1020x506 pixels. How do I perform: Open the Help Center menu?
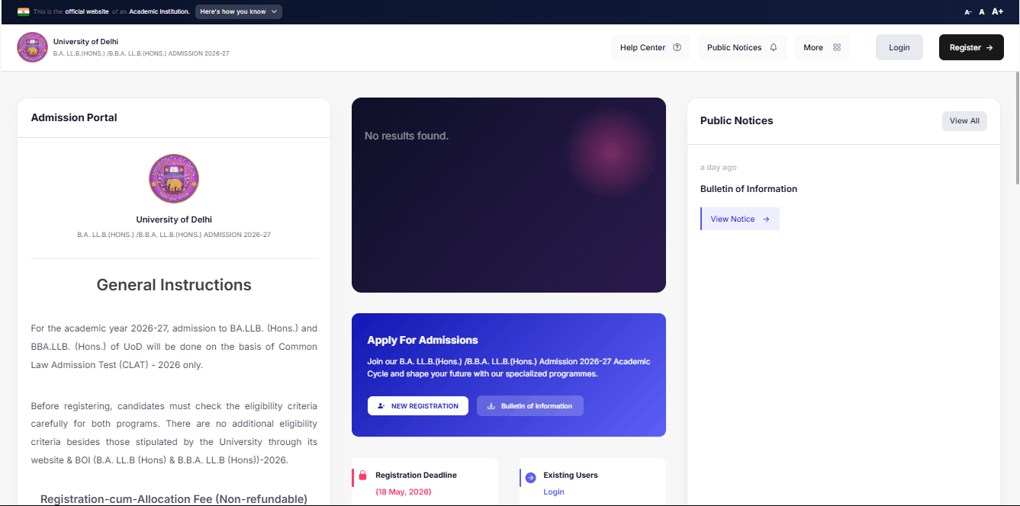click(651, 47)
